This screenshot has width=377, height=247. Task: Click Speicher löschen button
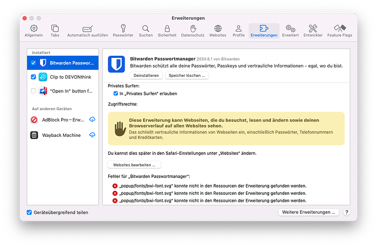pyautogui.click(x=187, y=75)
